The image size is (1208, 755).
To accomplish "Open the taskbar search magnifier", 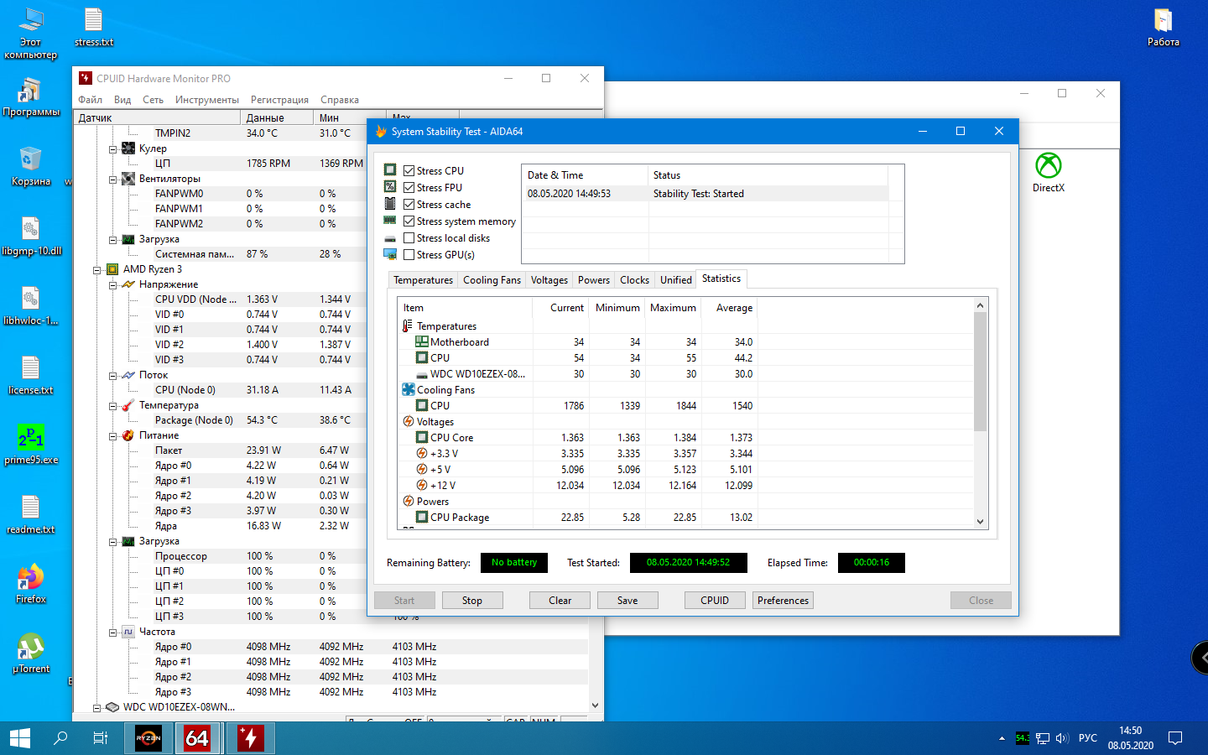I will coord(60,738).
